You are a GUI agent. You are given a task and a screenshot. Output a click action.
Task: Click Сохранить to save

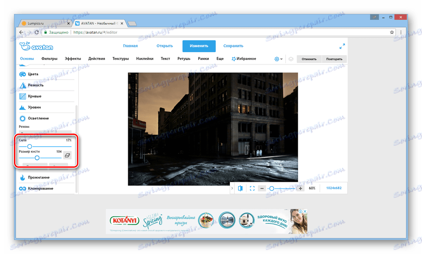tap(233, 46)
